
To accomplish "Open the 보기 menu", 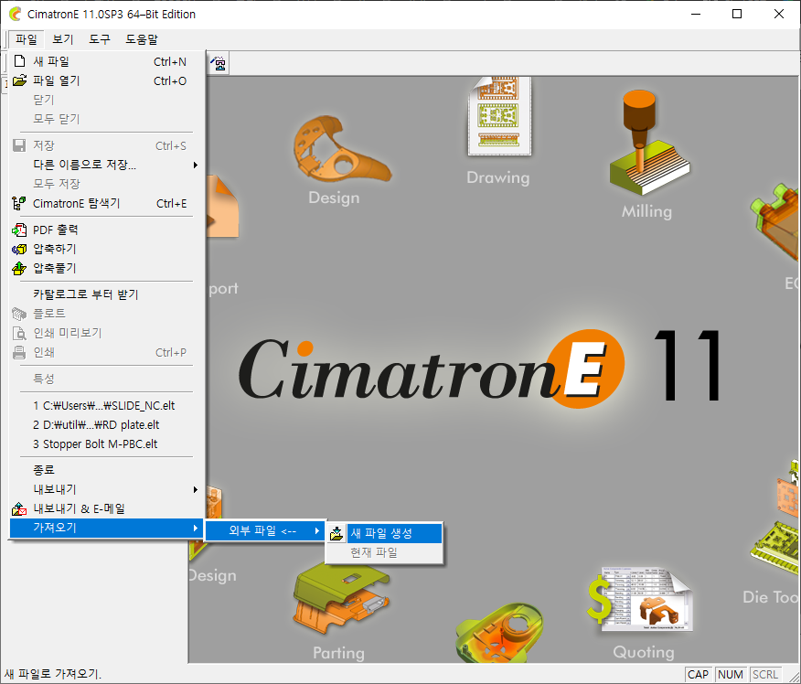I will pyautogui.click(x=63, y=39).
